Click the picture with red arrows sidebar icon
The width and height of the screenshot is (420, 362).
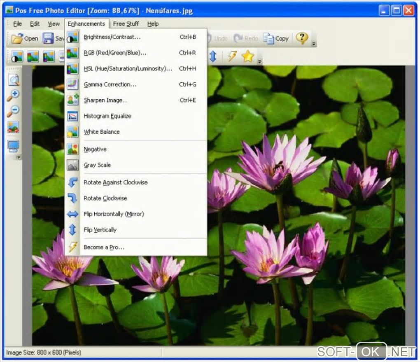tap(13, 127)
